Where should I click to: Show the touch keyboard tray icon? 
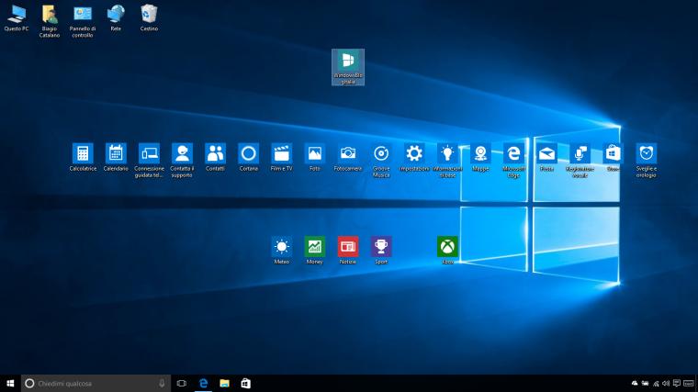[x=689, y=383]
